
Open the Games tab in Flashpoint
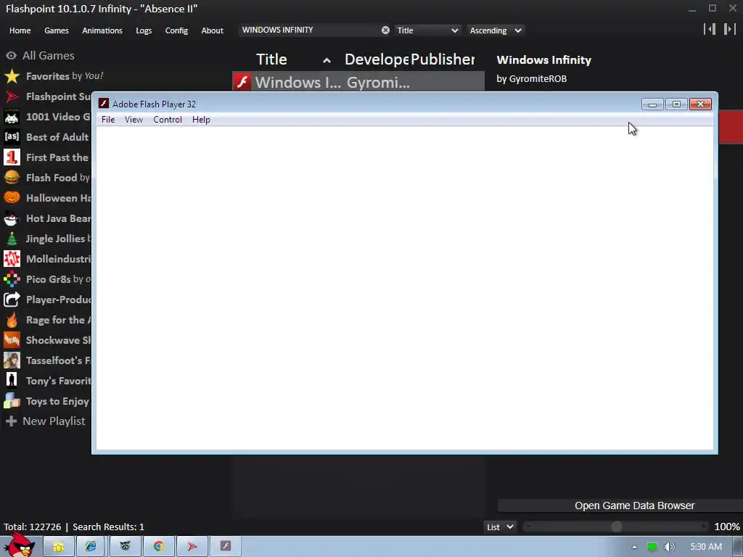point(57,30)
